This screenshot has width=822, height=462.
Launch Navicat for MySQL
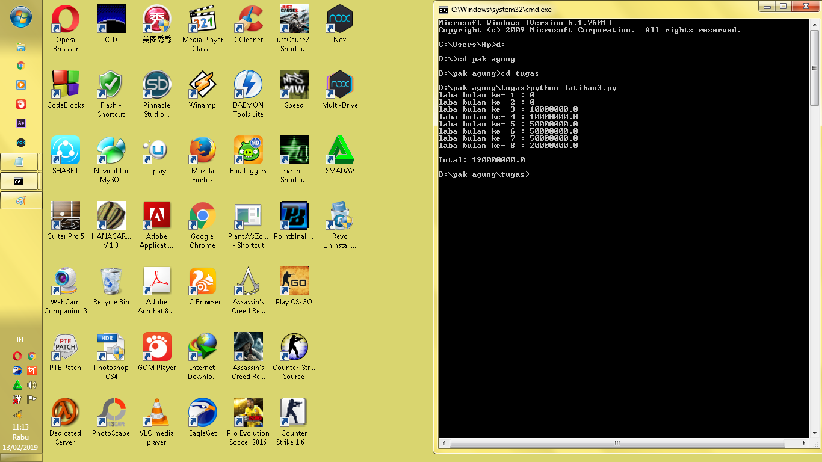tap(111, 149)
